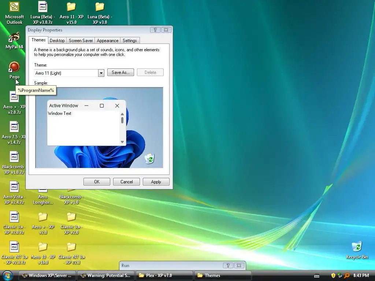This screenshot has width=375, height=281.
Task: Switch to the Desktop tab
Action: click(57, 41)
